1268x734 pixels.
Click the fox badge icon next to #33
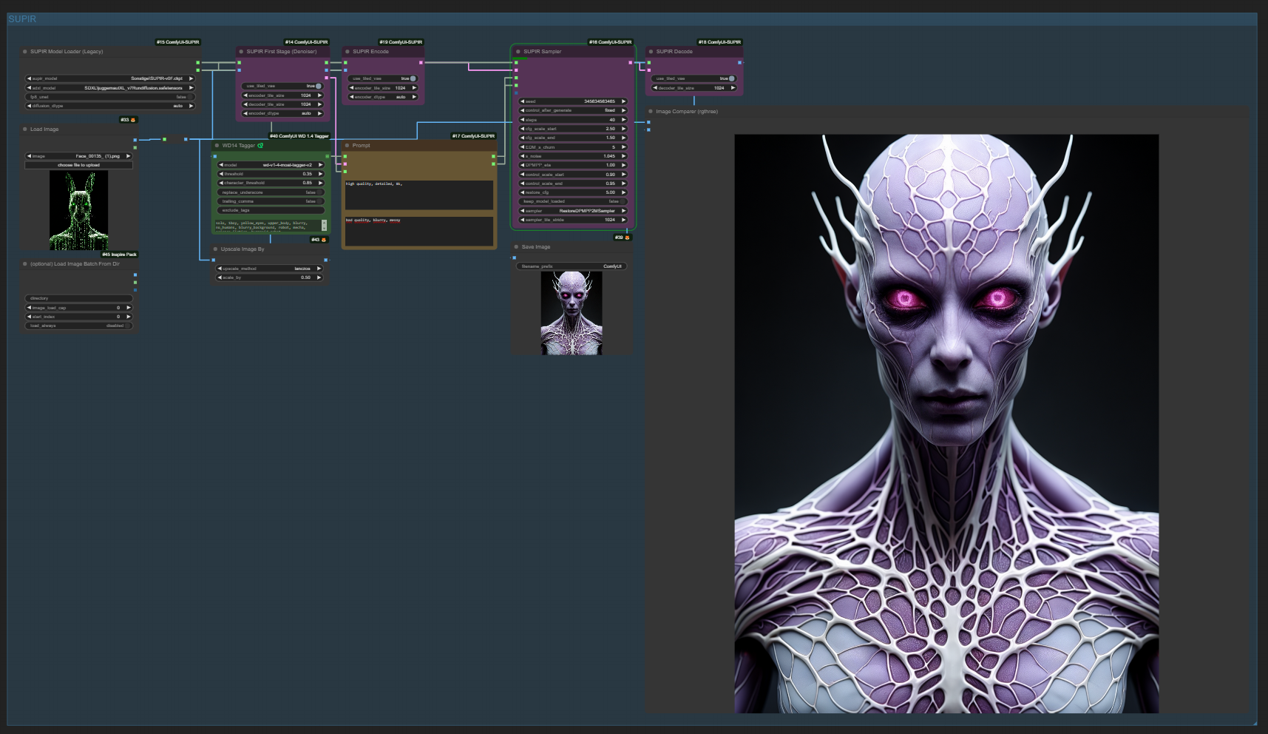(x=133, y=120)
